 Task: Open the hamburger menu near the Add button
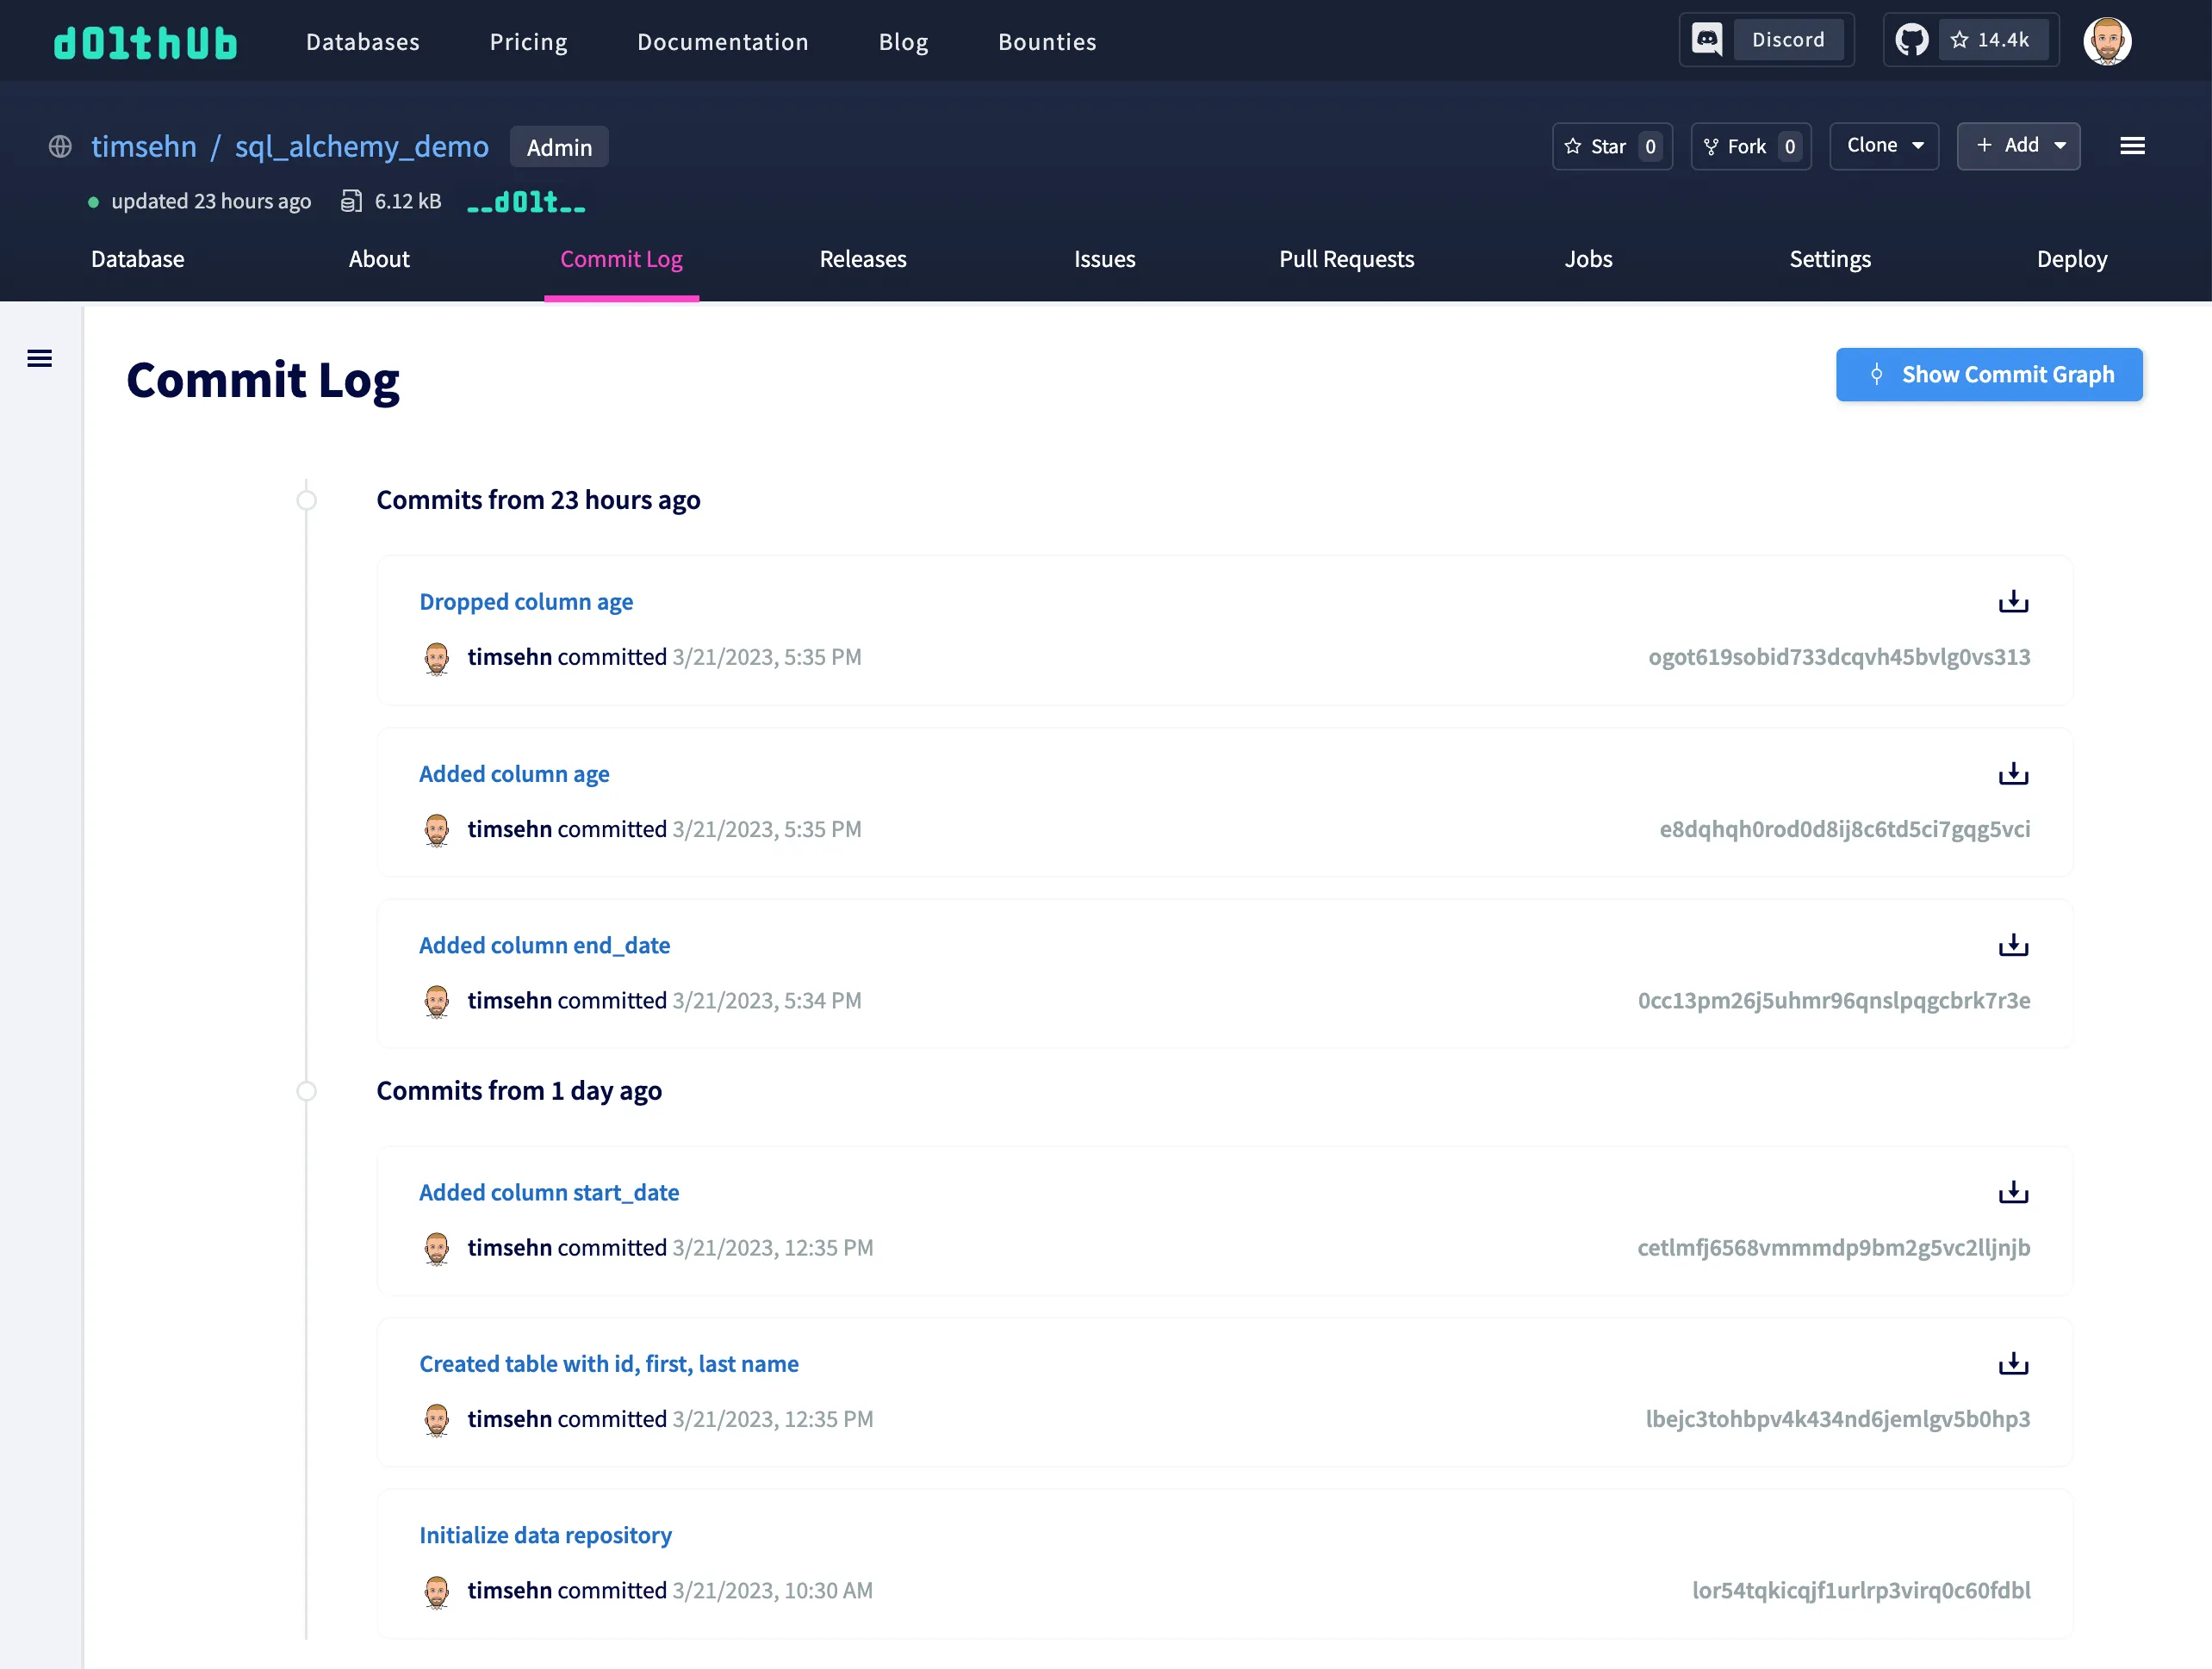2132,146
